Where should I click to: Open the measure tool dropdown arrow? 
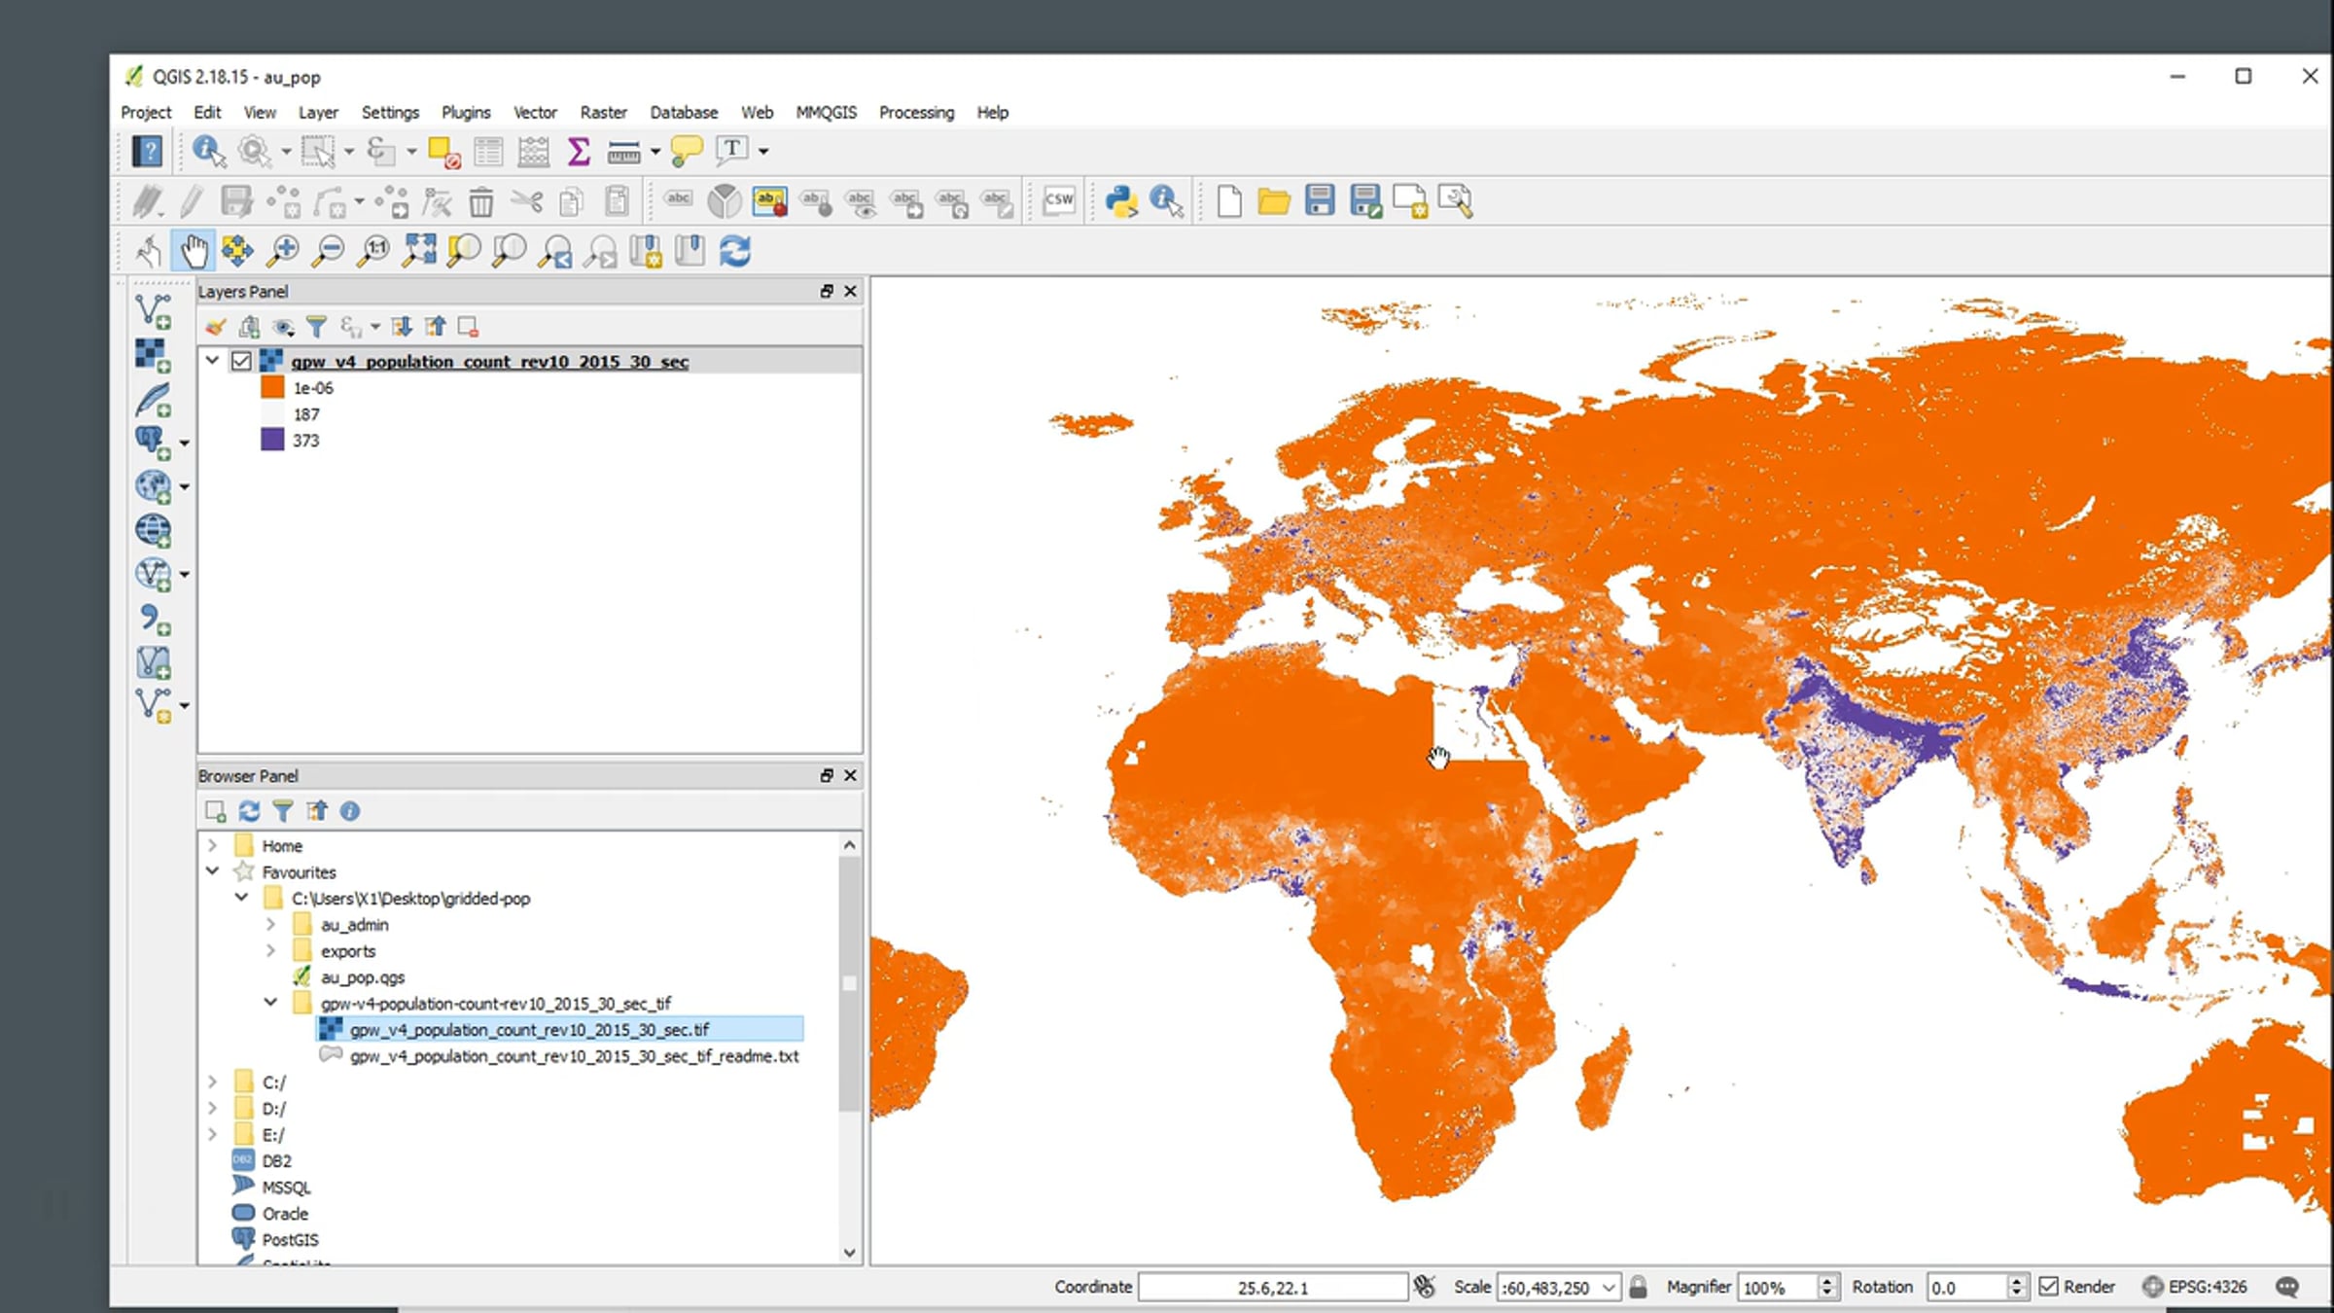655,152
